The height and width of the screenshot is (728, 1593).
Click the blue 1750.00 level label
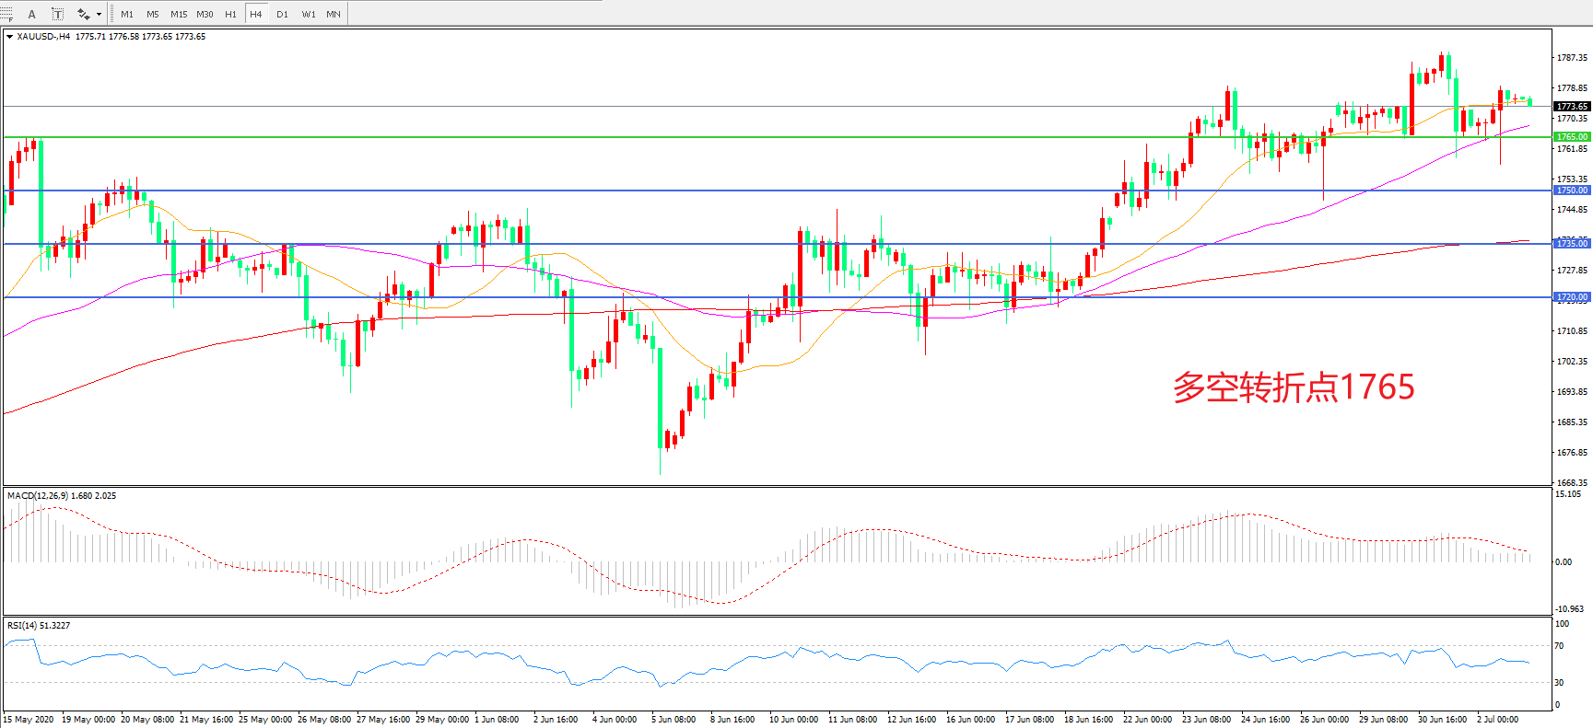click(x=1572, y=191)
